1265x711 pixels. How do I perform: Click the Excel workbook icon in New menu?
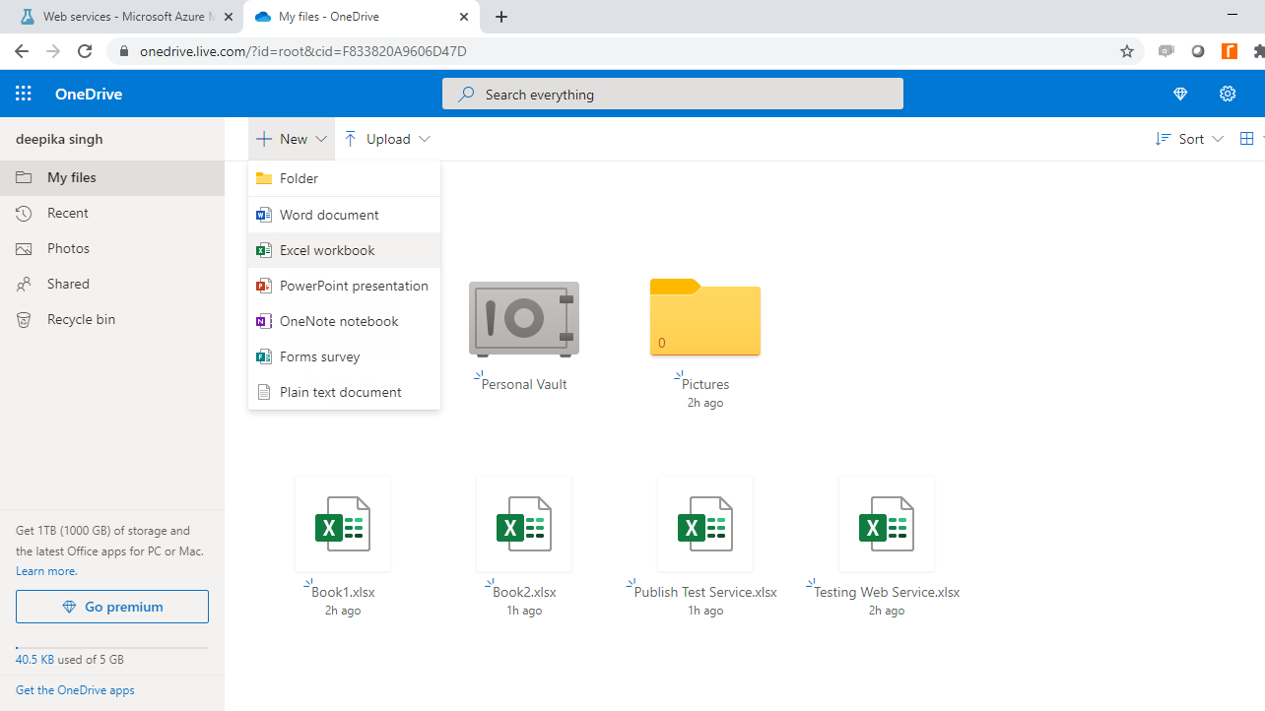(x=263, y=250)
